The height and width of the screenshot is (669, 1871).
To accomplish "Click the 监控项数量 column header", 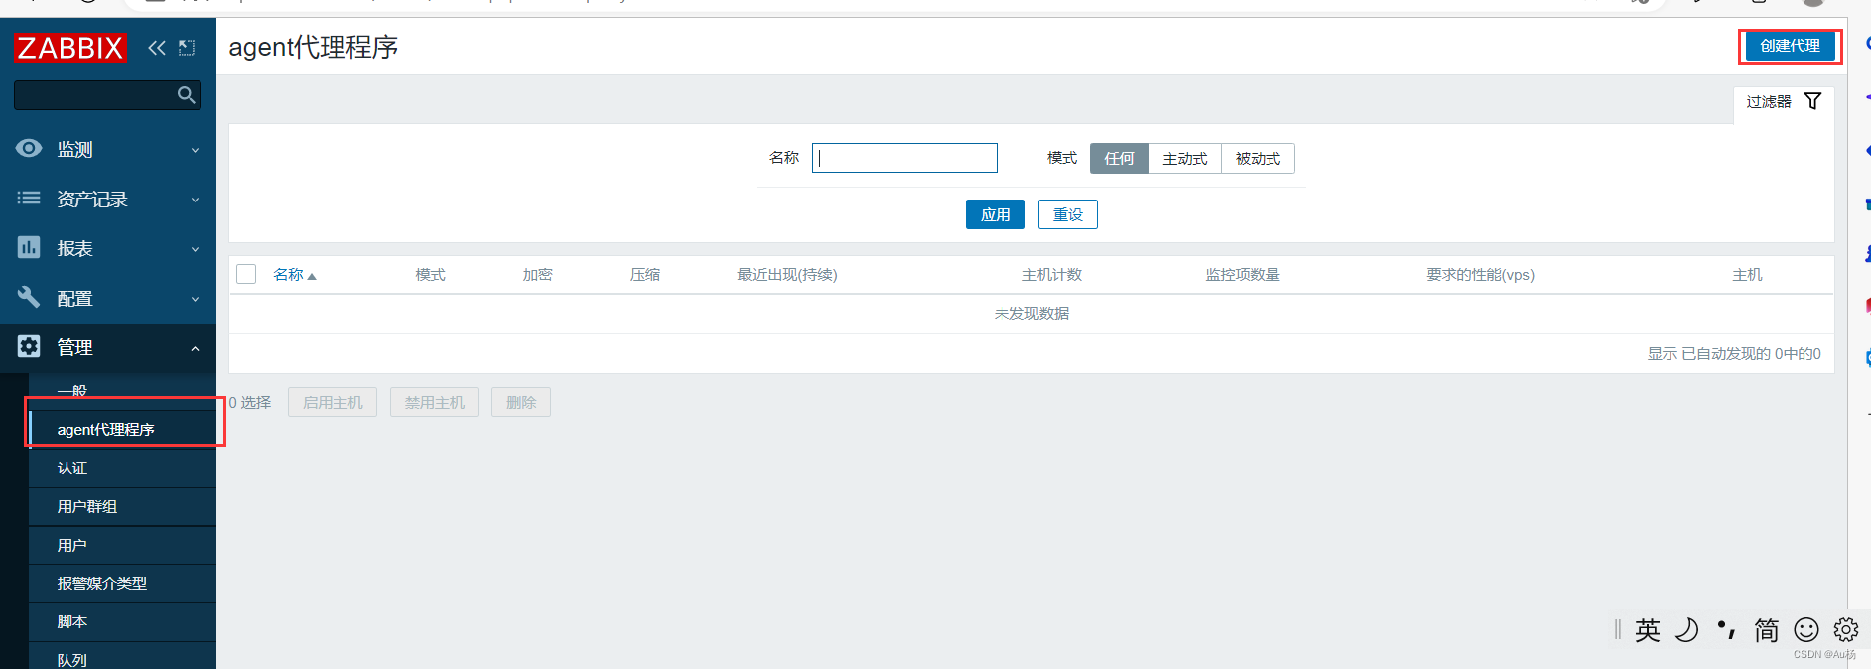I will click(x=1243, y=275).
